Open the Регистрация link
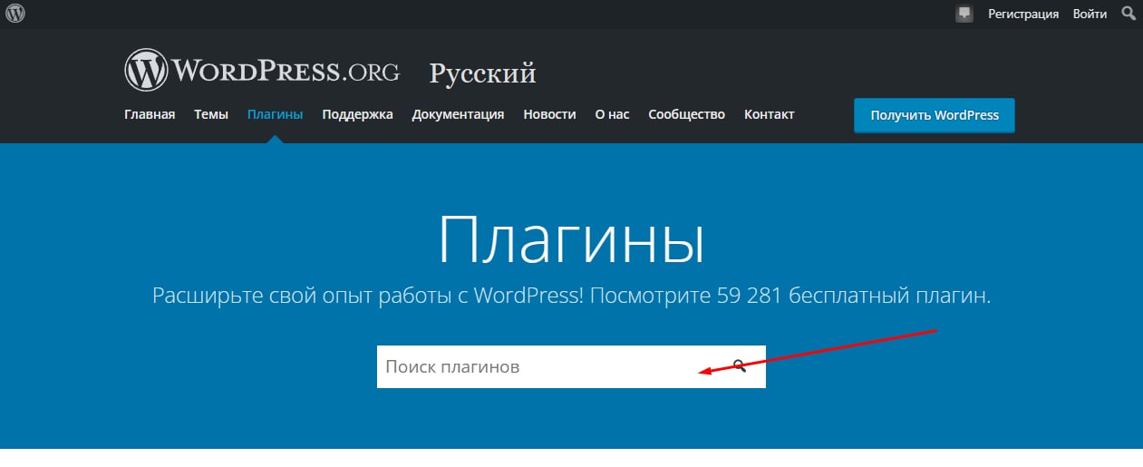The image size is (1143, 467). point(1023,14)
